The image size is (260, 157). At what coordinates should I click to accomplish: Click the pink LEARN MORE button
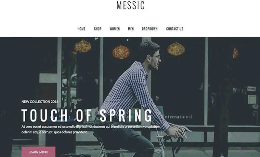click(x=38, y=152)
